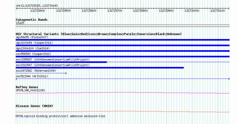Click the 132730100 ruler tick label
The image size is (237, 124).
(218, 11)
